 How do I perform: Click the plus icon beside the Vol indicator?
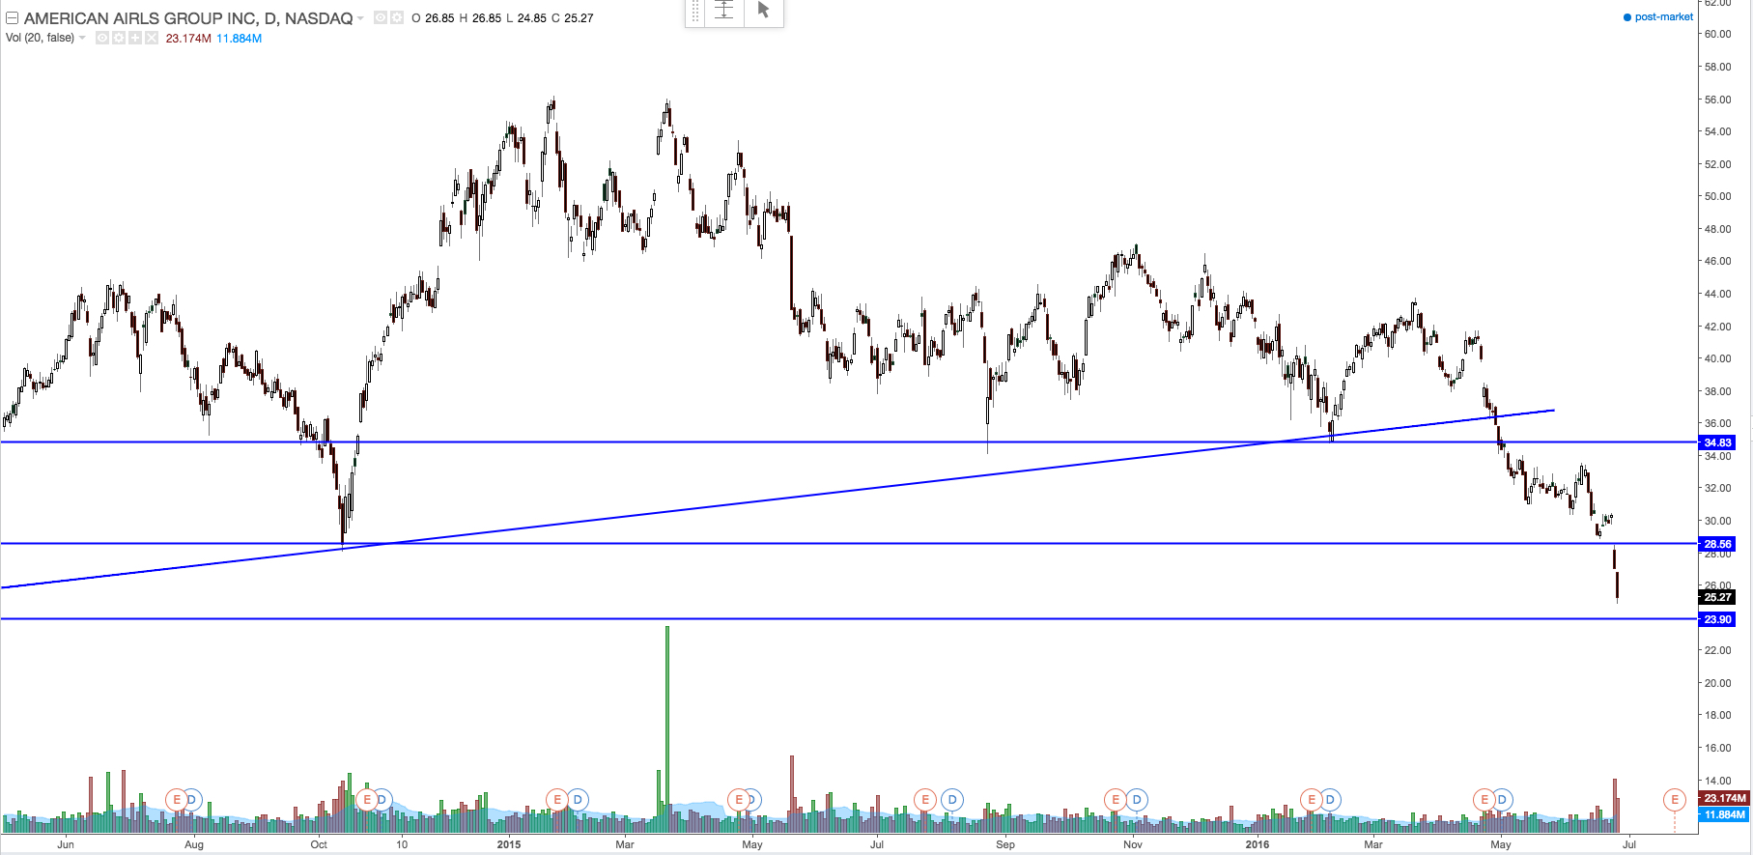pyautogui.click(x=135, y=39)
